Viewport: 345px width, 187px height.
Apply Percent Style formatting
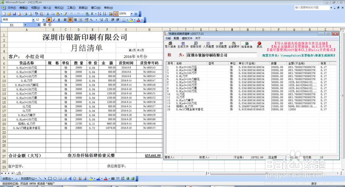coord(91,20)
